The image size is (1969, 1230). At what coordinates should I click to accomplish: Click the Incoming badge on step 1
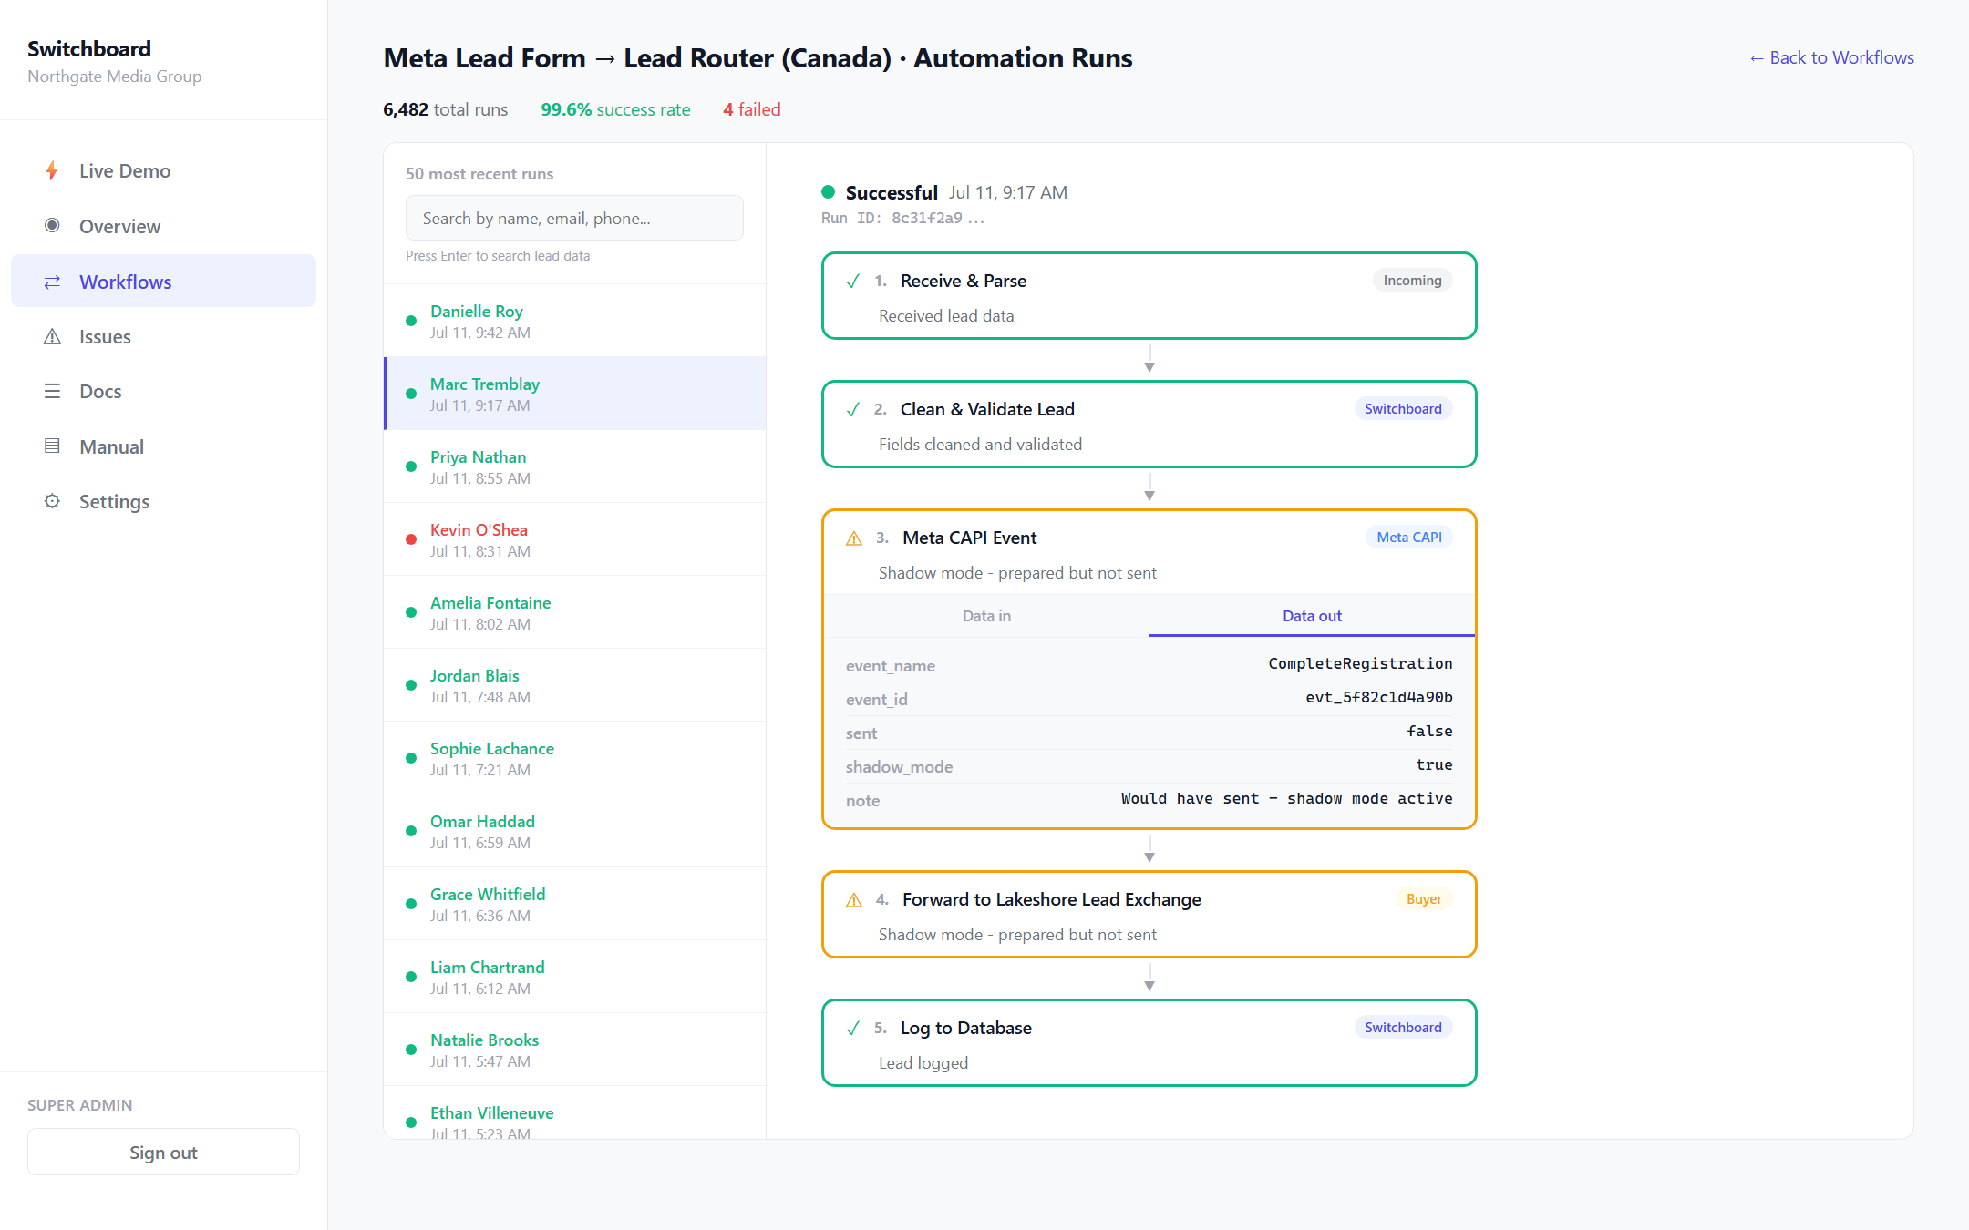[x=1412, y=281]
